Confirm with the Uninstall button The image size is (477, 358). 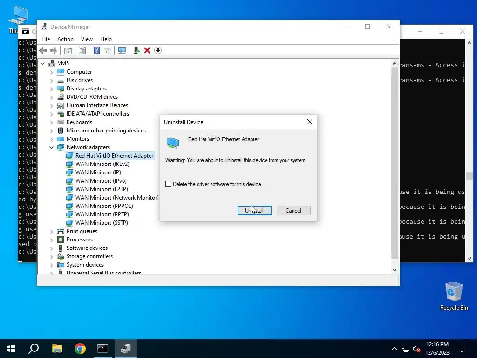tap(254, 211)
